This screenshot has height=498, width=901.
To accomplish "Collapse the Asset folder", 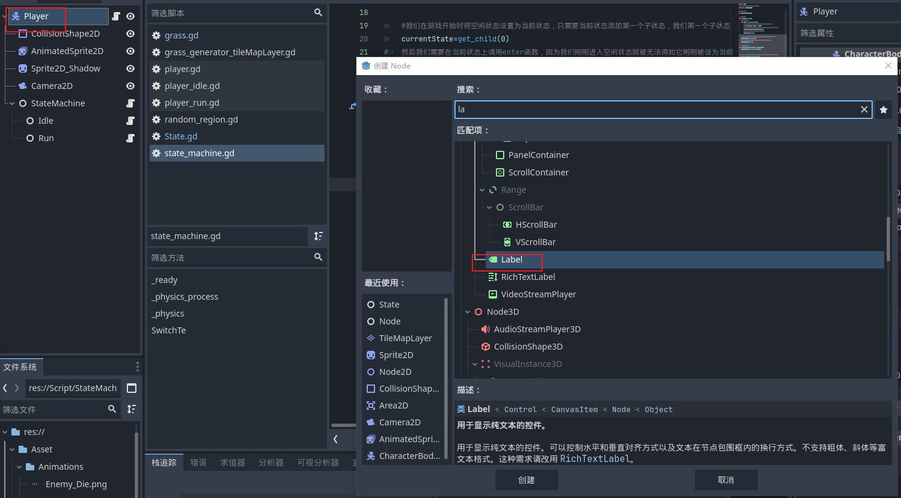I will [12, 449].
